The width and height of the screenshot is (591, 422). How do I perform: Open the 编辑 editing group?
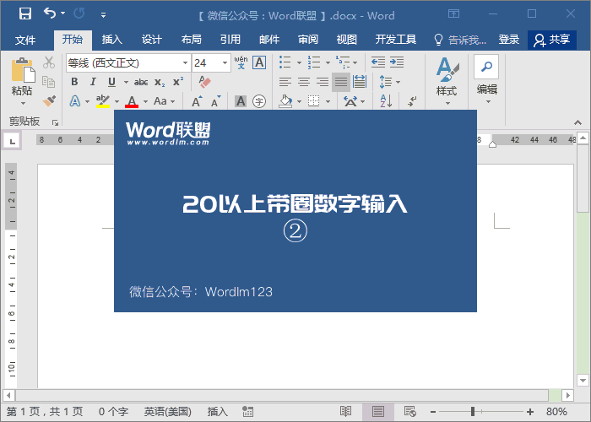486,80
